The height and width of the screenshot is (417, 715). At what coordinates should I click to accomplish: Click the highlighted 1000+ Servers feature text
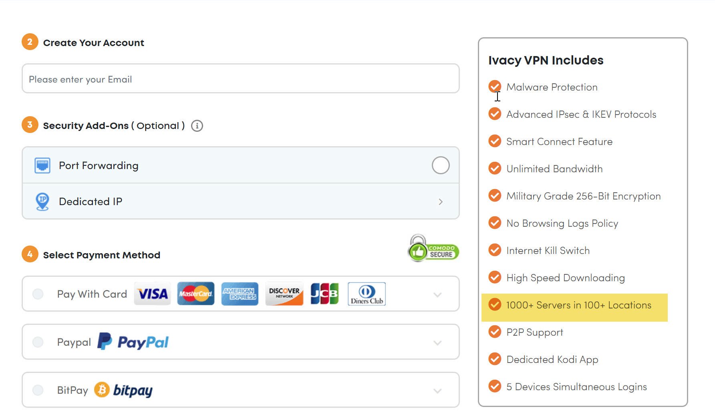tap(578, 305)
